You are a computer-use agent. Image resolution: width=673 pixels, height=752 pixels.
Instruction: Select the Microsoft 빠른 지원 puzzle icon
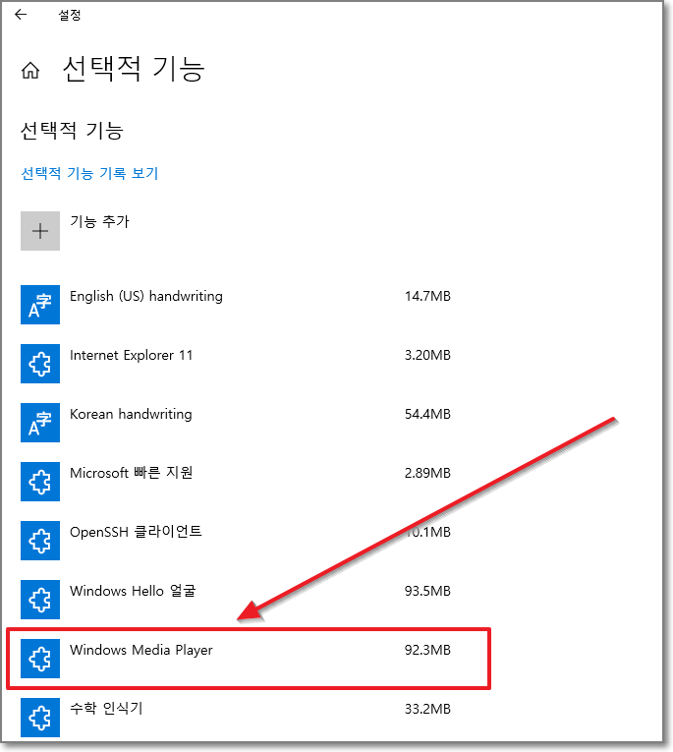pos(40,482)
